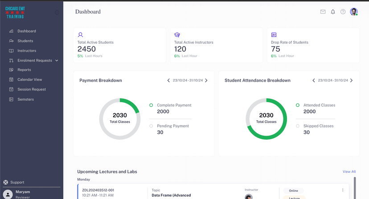Open the mail inbox icon

point(323,12)
